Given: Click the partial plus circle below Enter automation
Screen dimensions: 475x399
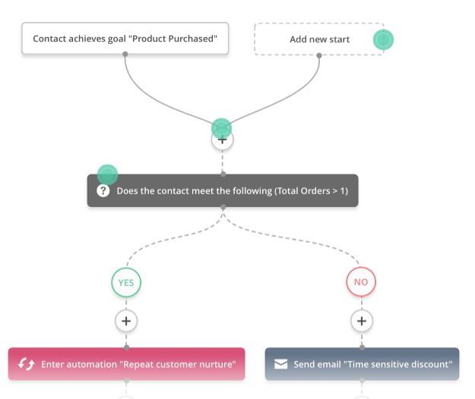Looking at the screenshot, I should 126,396.
